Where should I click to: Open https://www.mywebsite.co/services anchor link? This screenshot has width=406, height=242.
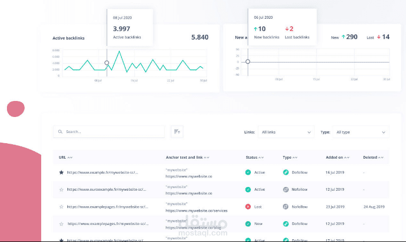pos(196,210)
